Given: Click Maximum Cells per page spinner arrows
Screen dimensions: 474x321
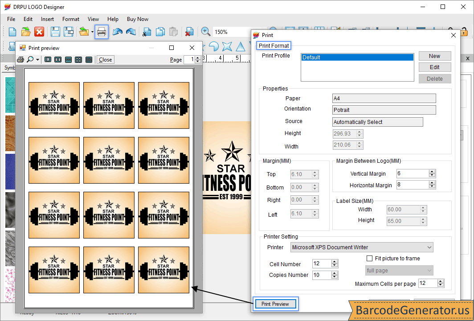Looking at the screenshot, I should coord(441,283).
